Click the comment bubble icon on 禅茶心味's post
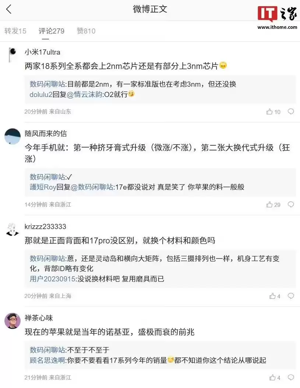Viewport: 300px width, 388px height. [x=291, y=377]
